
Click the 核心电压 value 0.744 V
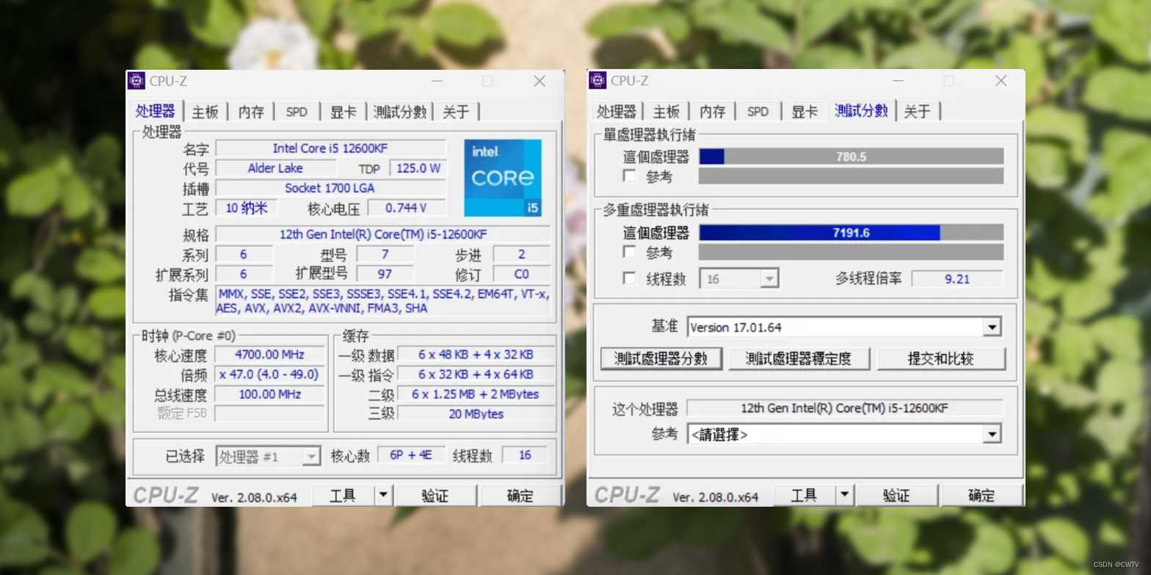406,208
